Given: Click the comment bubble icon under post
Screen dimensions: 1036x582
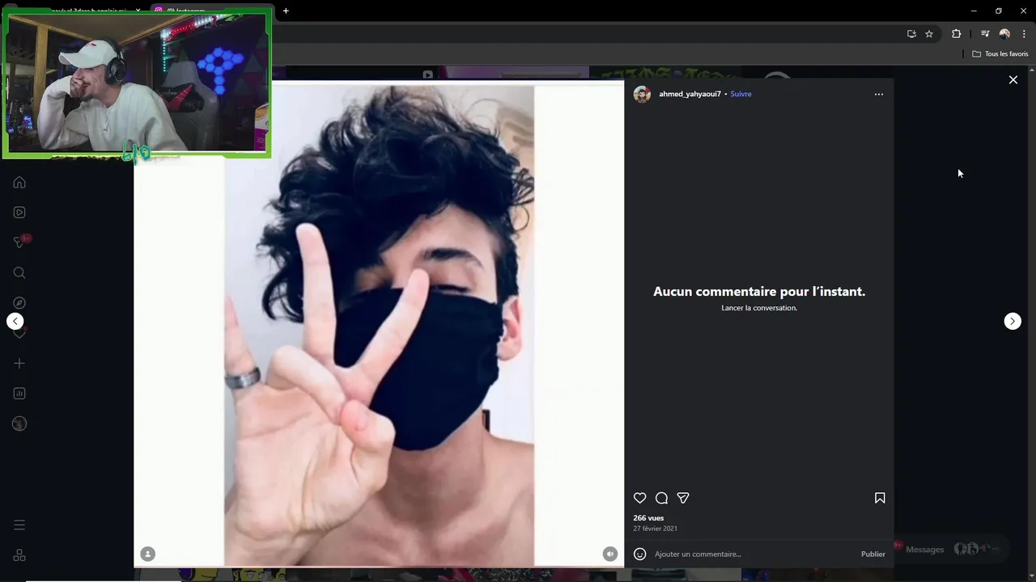Looking at the screenshot, I should pos(661,498).
